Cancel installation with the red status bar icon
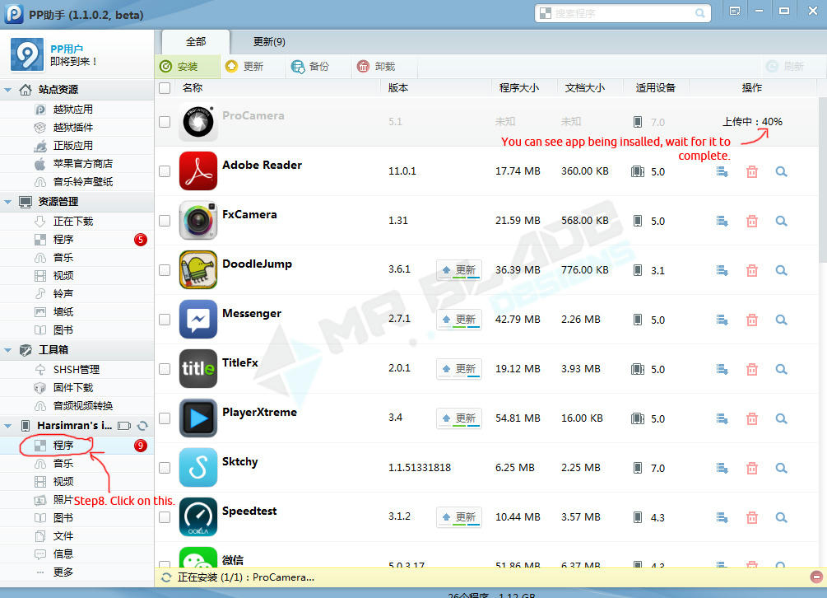Image resolution: width=827 pixels, height=598 pixels. (816, 577)
